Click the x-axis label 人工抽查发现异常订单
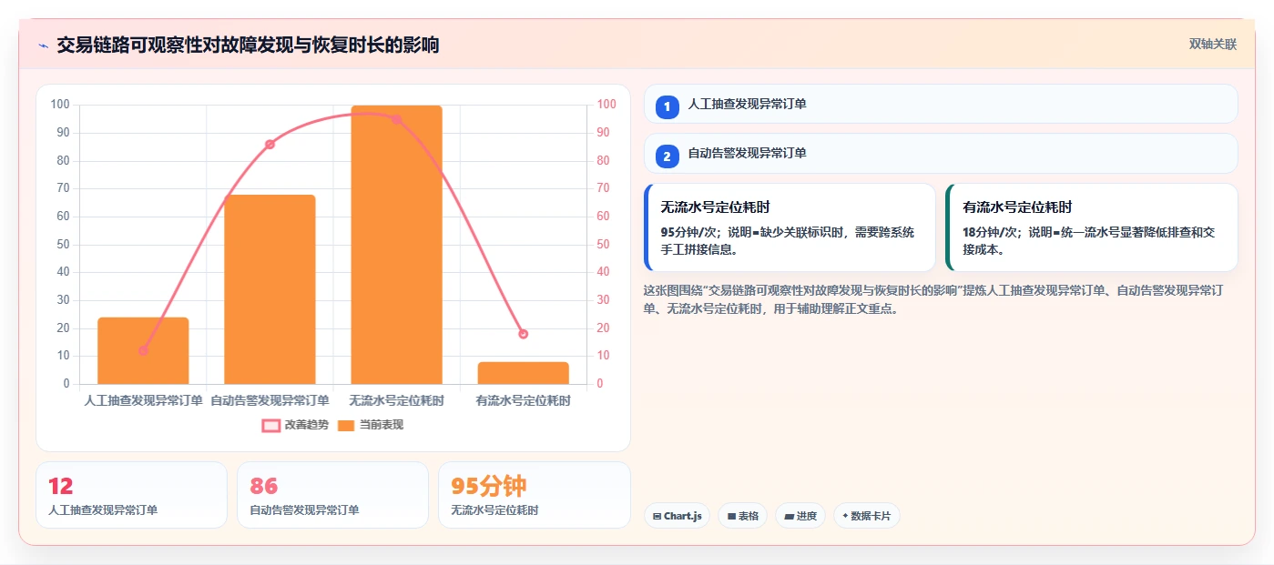Screen dimensions: 1274x565 [x=143, y=400]
